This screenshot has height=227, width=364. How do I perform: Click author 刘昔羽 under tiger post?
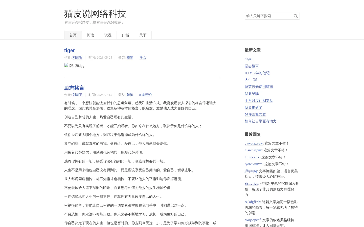point(77,58)
